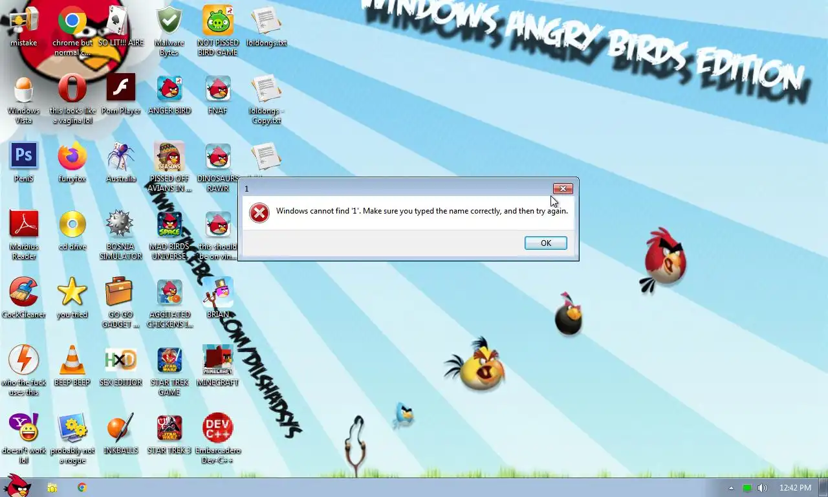Open the Angry Bird Start button
828x497 pixels.
click(17, 485)
